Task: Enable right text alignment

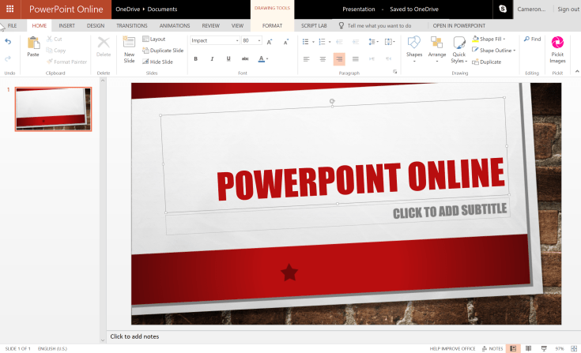Action: tap(338, 59)
